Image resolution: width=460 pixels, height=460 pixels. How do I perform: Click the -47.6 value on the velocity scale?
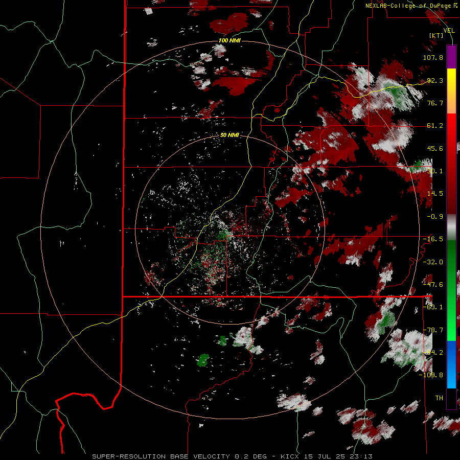tap(433, 285)
